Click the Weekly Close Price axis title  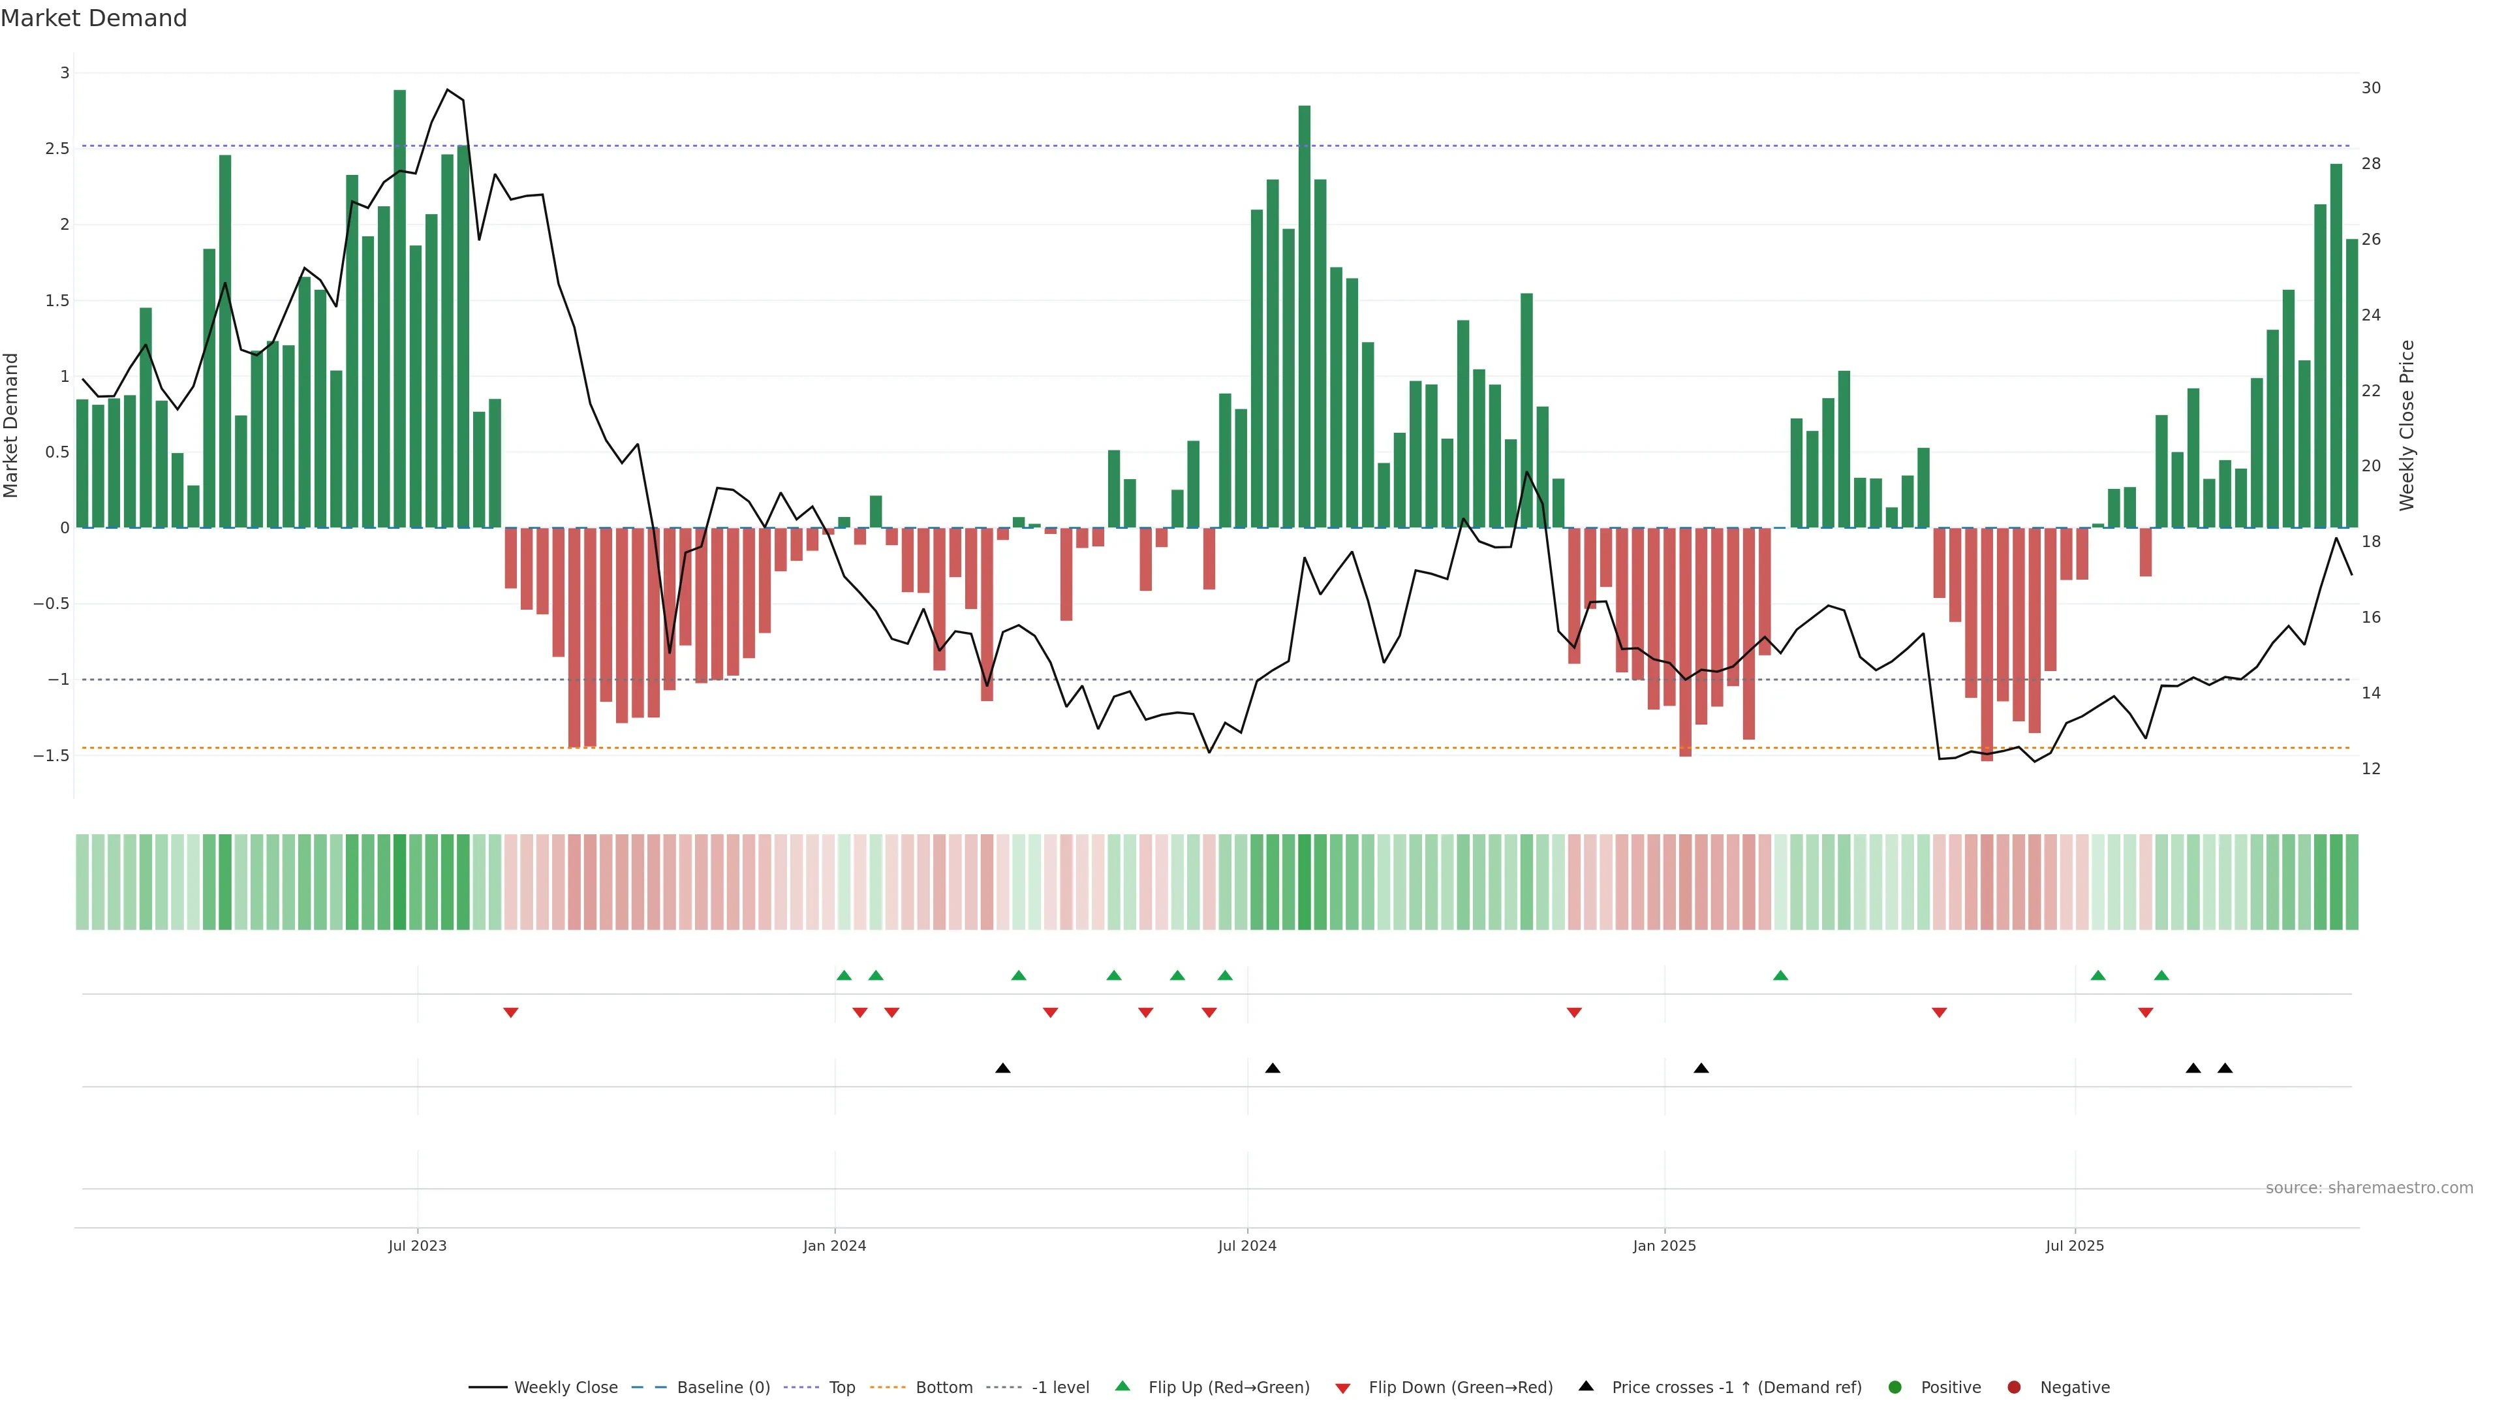[x=2407, y=425]
